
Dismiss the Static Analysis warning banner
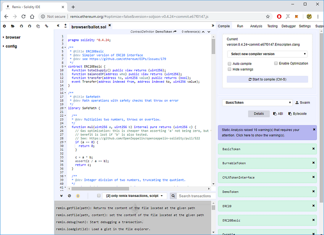(x=314, y=129)
